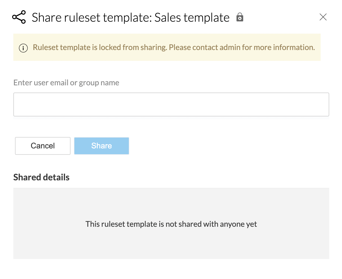The image size is (342, 279).
Task: Click 'Please contact admin for more information'
Action: pos(242,48)
